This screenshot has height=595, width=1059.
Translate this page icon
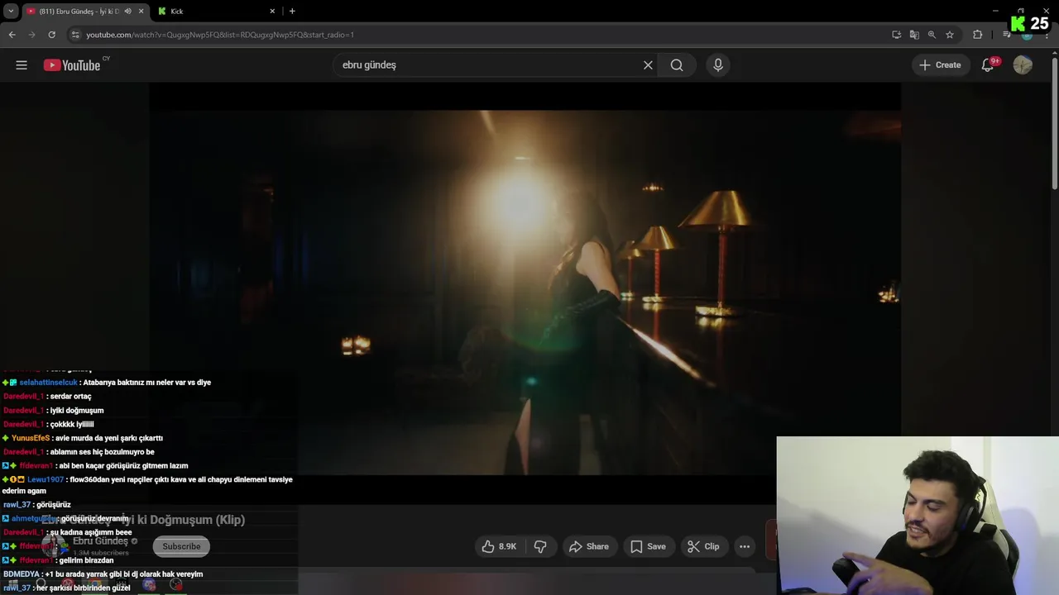tap(914, 35)
